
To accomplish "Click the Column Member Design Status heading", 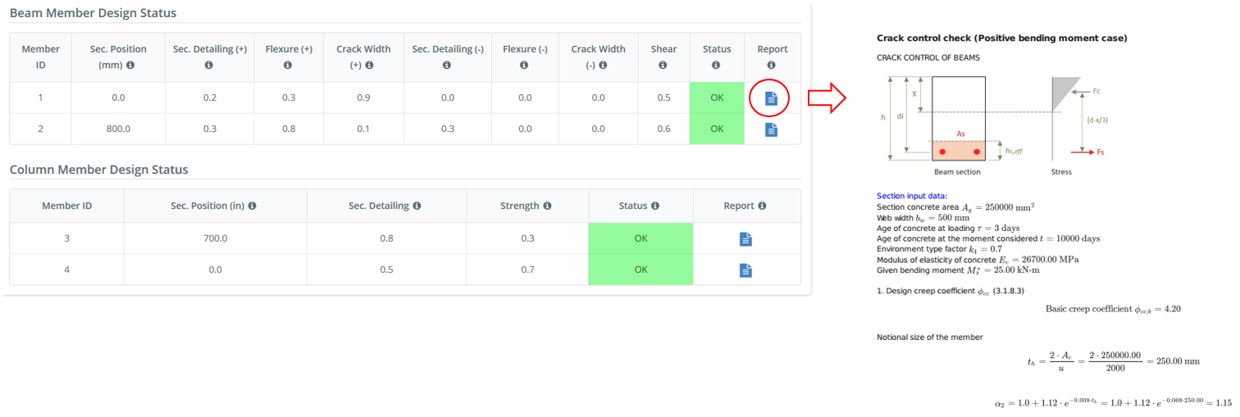I will point(98,170).
